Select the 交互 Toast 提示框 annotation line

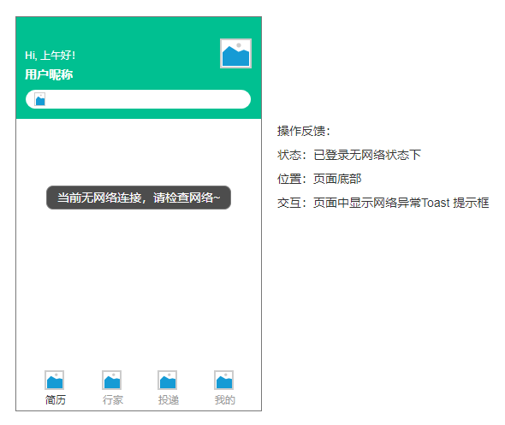point(383,203)
